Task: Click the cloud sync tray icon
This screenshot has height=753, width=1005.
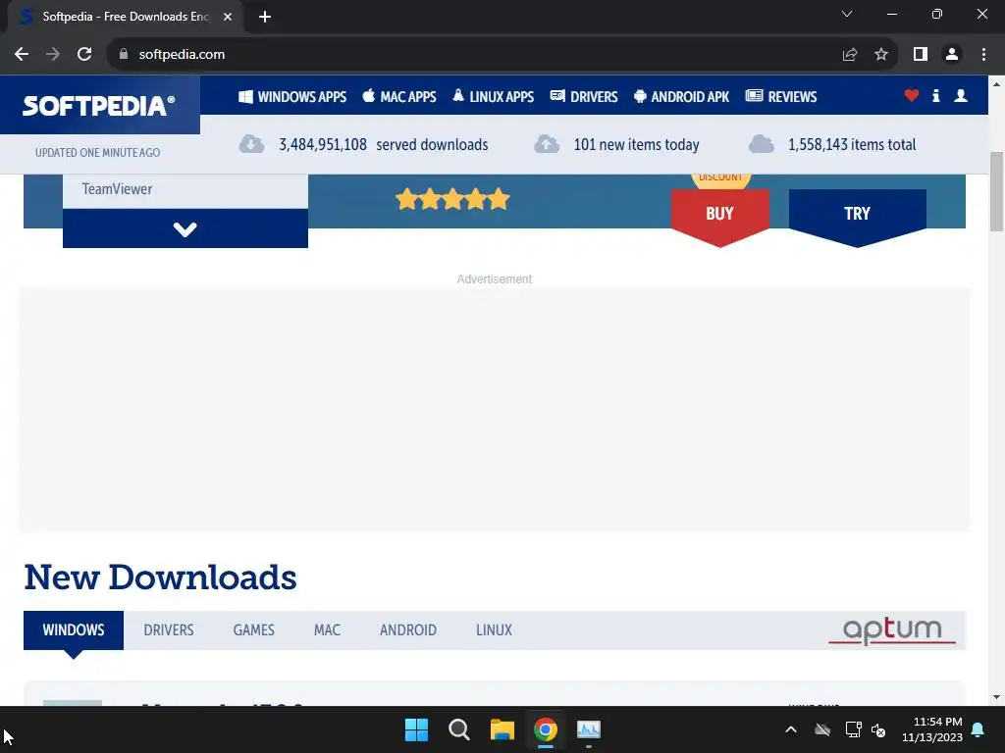Action: 822,729
